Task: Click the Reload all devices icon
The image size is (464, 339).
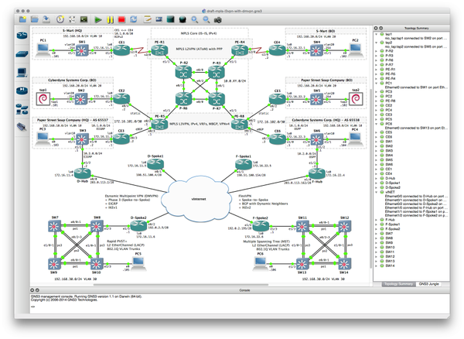Action: pos(133,19)
